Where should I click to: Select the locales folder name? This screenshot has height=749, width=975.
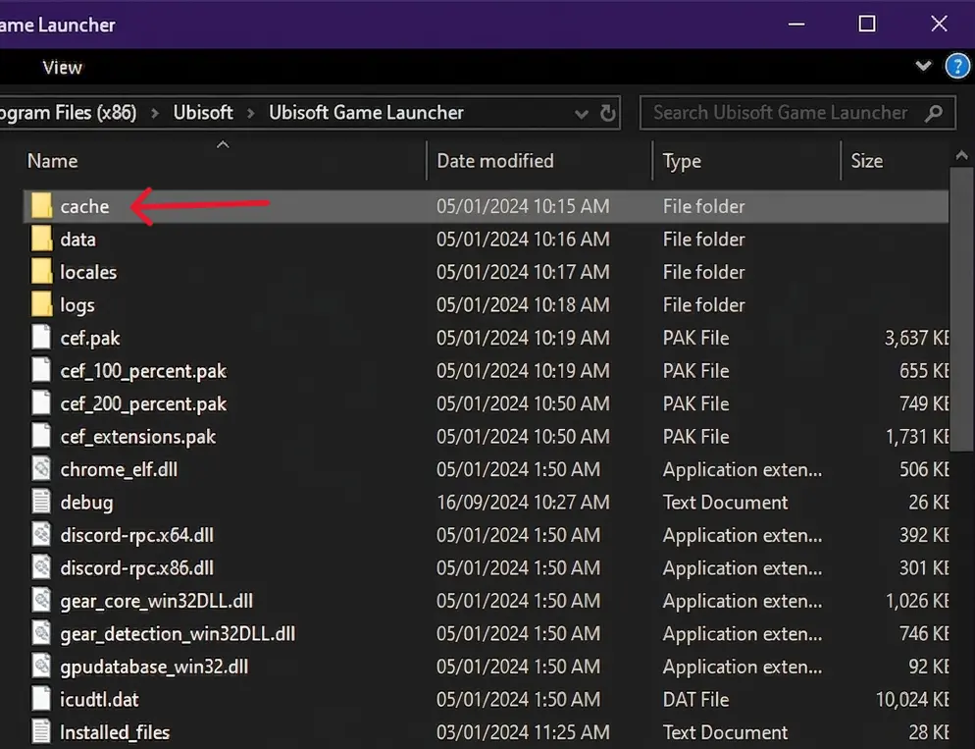point(88,273)
